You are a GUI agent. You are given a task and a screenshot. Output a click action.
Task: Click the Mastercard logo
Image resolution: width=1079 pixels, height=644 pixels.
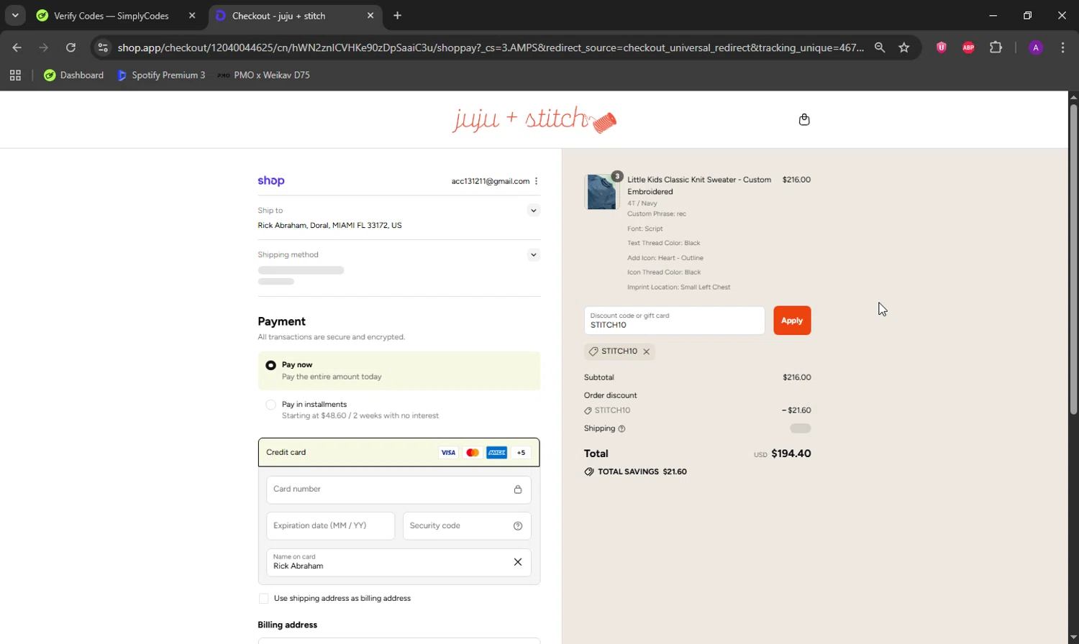point(473,453)
